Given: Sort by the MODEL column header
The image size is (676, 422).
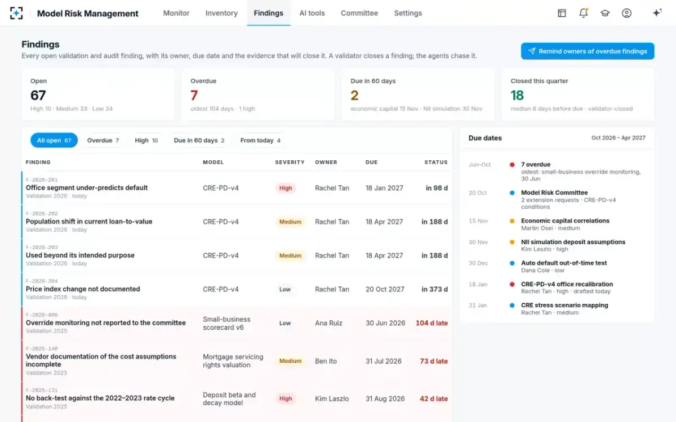Looking at the screenshot, I should coord(214,162).
